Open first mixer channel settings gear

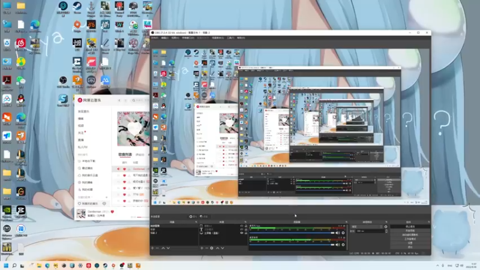tap(343, 233)
